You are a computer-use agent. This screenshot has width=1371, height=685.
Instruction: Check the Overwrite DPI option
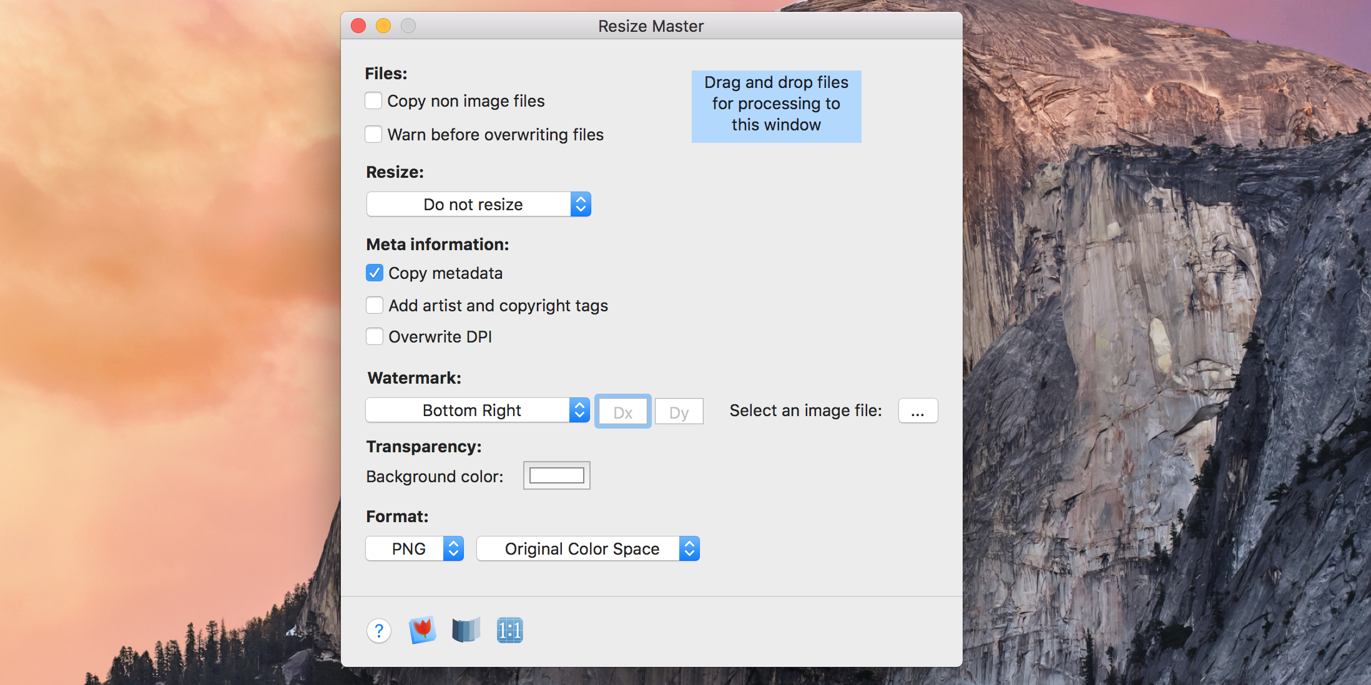click(375, 337)
